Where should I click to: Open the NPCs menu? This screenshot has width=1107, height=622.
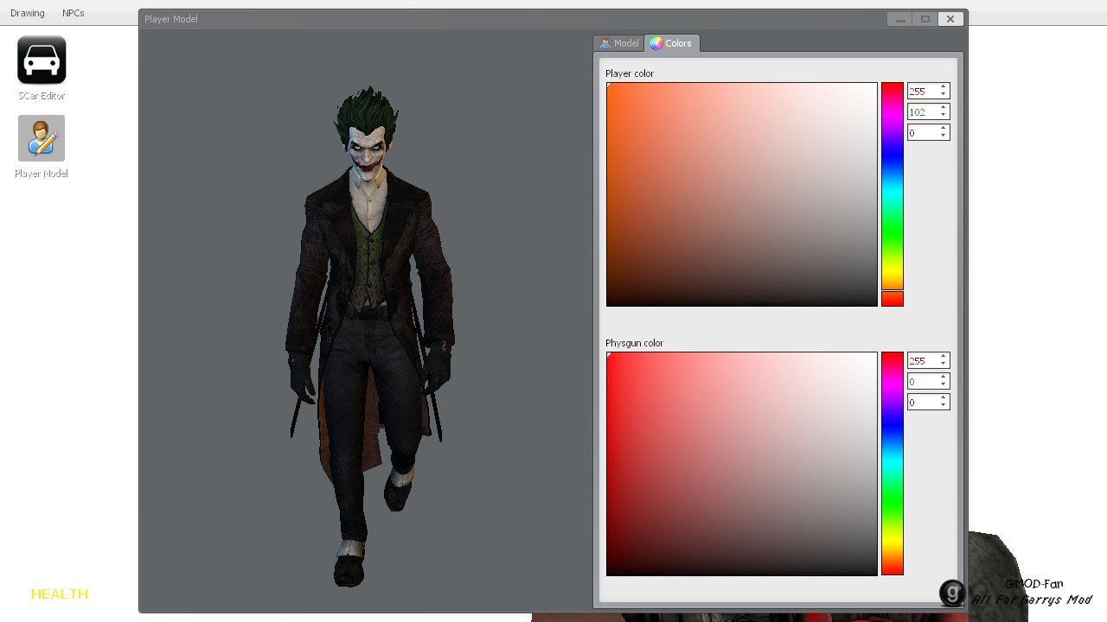click(x=74, y=13)
